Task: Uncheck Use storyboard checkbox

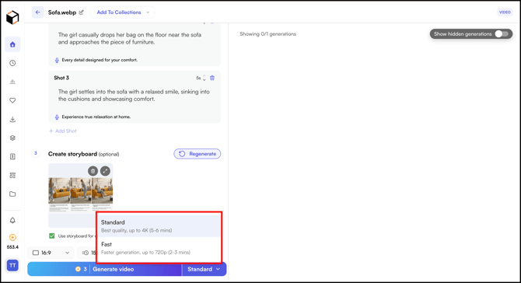Action: 52,236
